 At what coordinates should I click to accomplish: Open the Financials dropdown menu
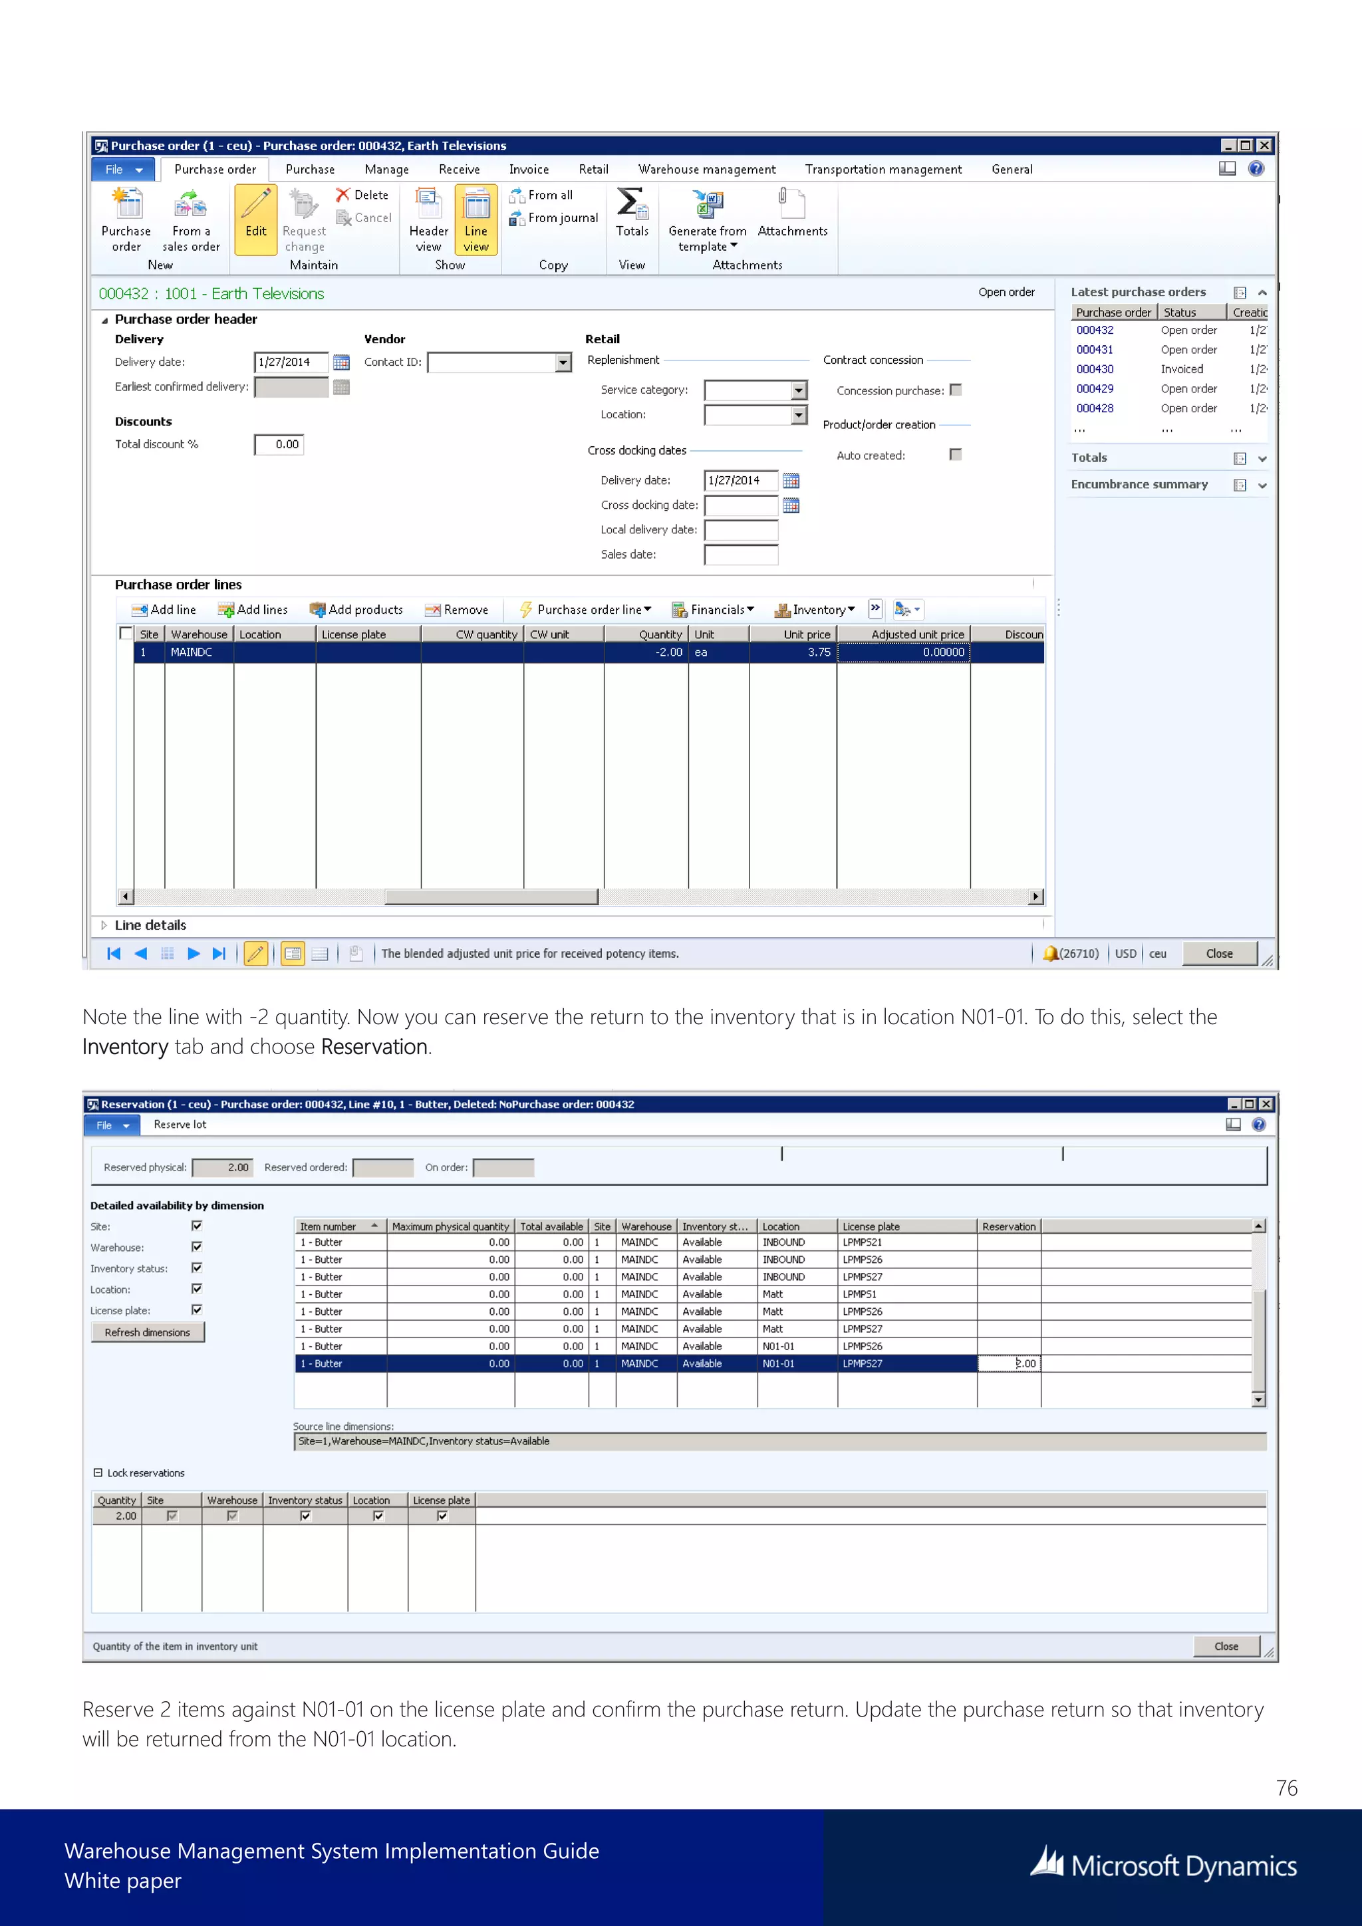tap(713, 610)
